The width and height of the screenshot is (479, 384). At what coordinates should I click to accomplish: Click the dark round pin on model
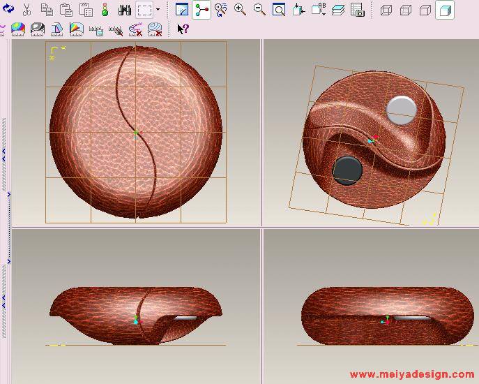tap(347, 170)
